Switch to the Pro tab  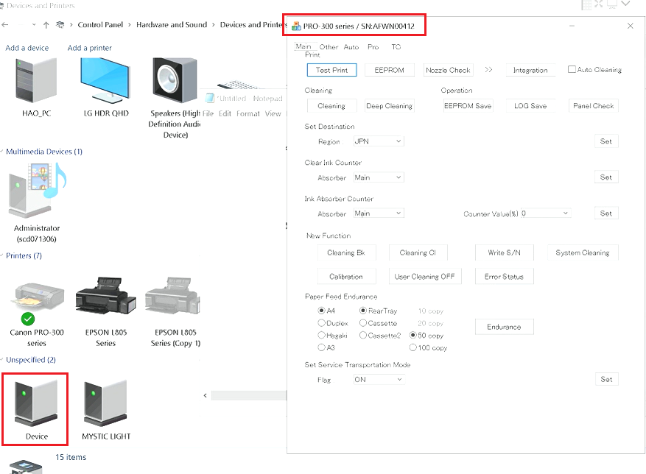point(373,47)
